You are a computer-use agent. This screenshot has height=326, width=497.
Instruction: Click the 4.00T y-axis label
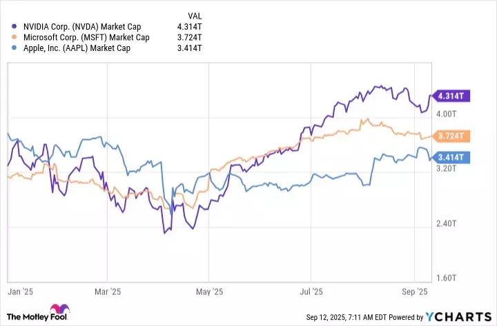pos(448,113)
